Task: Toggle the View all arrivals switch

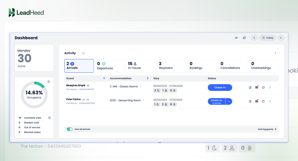Action: coord(70,129)
